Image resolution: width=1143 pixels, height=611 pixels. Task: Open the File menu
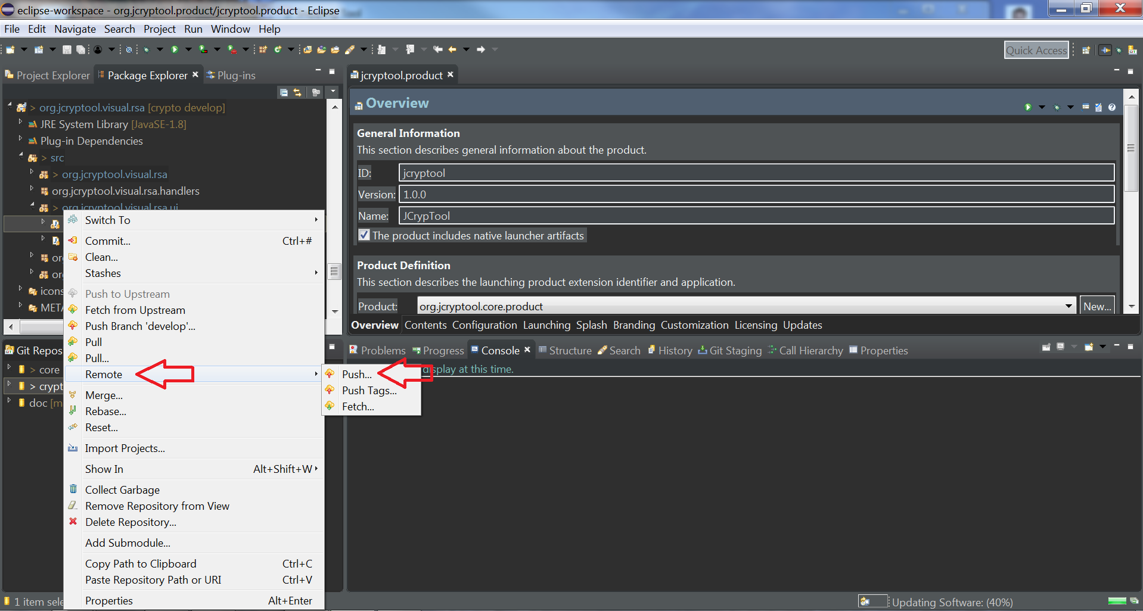(12, 29)
